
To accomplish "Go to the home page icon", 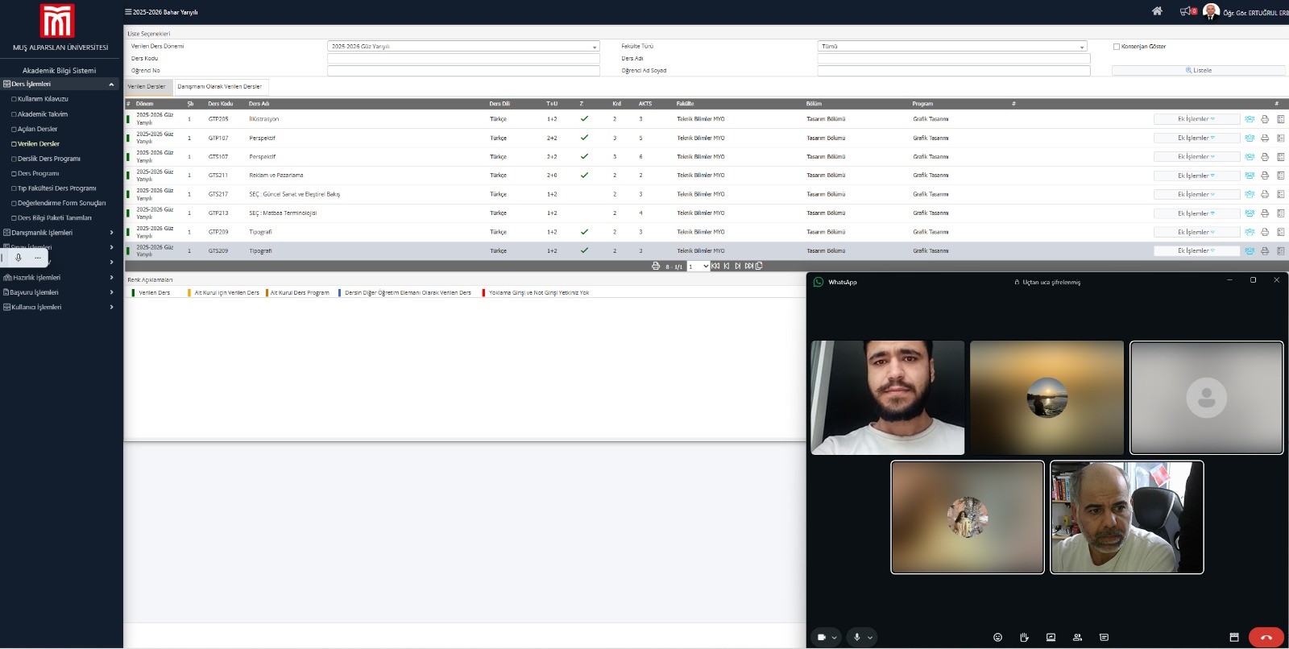I will click(x=1157, y=11).
